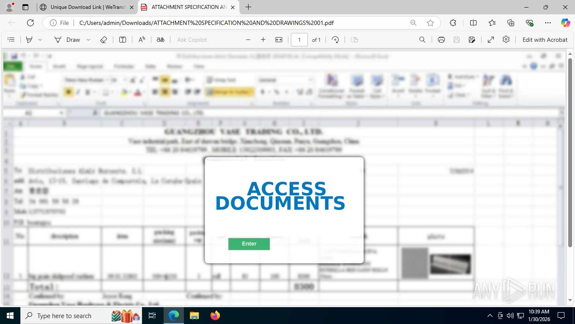575x324 pixels.
Task: Click the green Enter button
Action: point(249,244)
